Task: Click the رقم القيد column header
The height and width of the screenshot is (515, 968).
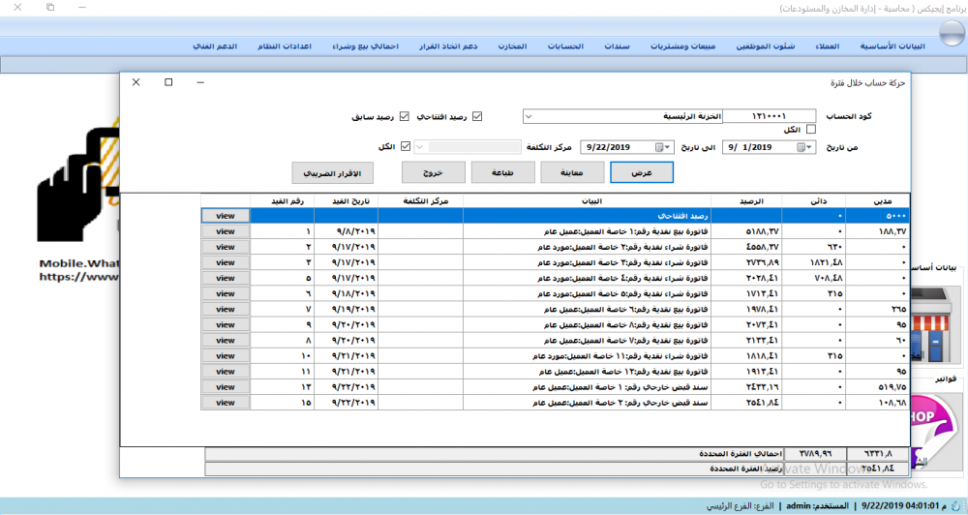Action: [282, 201]
